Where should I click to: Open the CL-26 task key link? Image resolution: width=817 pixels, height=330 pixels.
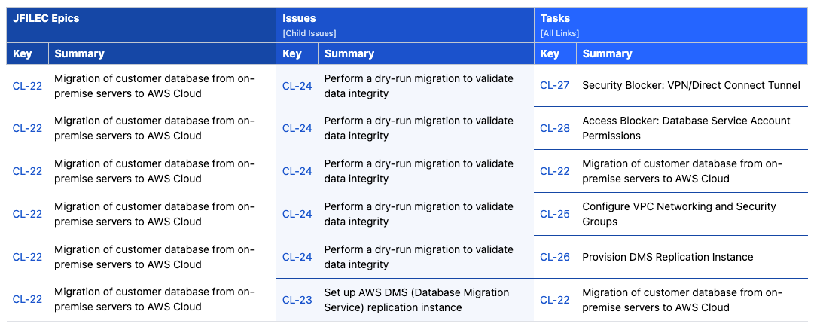click(554, 257)
